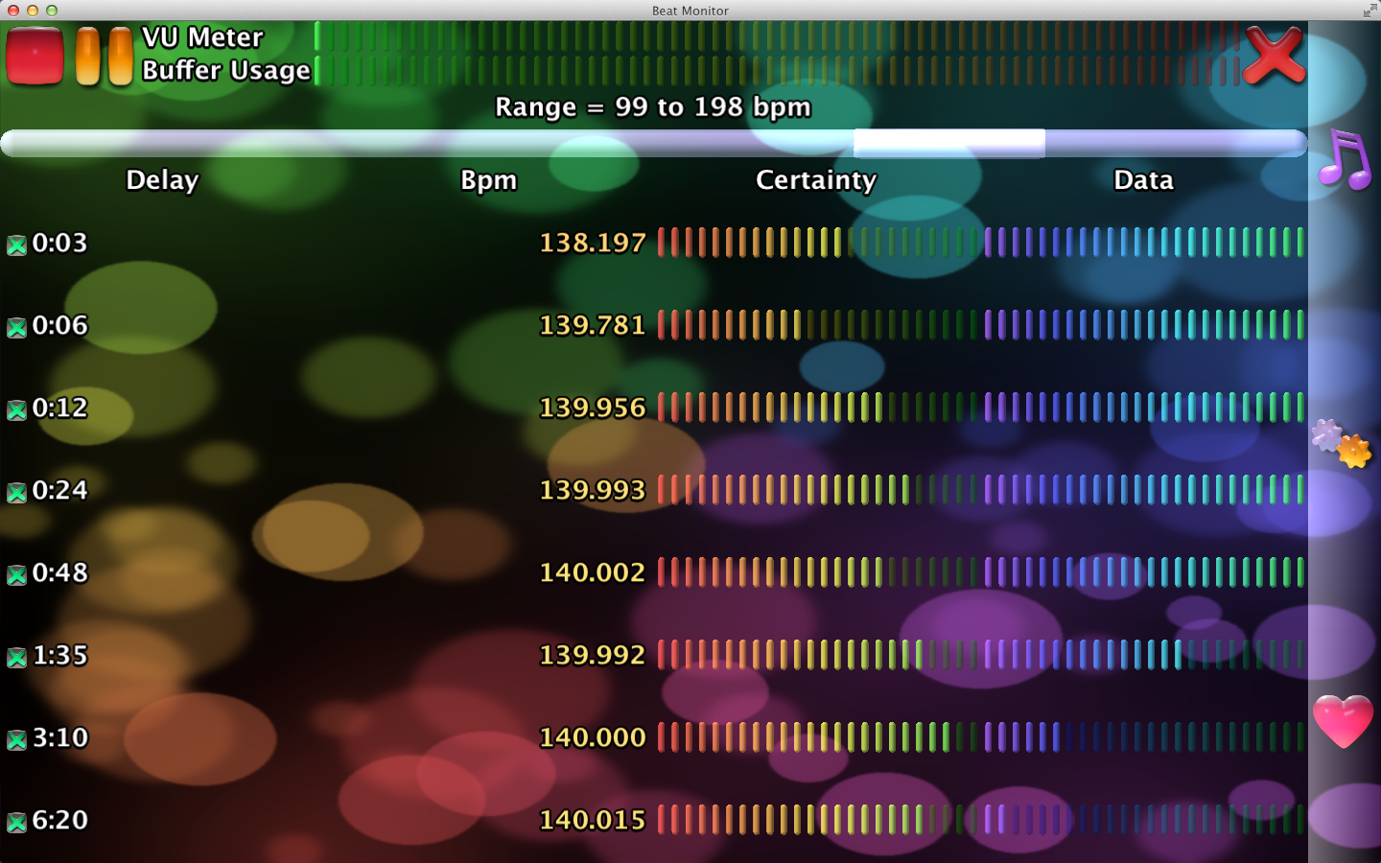Click the macOS fullscreen arrow in title bar
Screen dimensions: 1381x863
[x=1369, y=11]
